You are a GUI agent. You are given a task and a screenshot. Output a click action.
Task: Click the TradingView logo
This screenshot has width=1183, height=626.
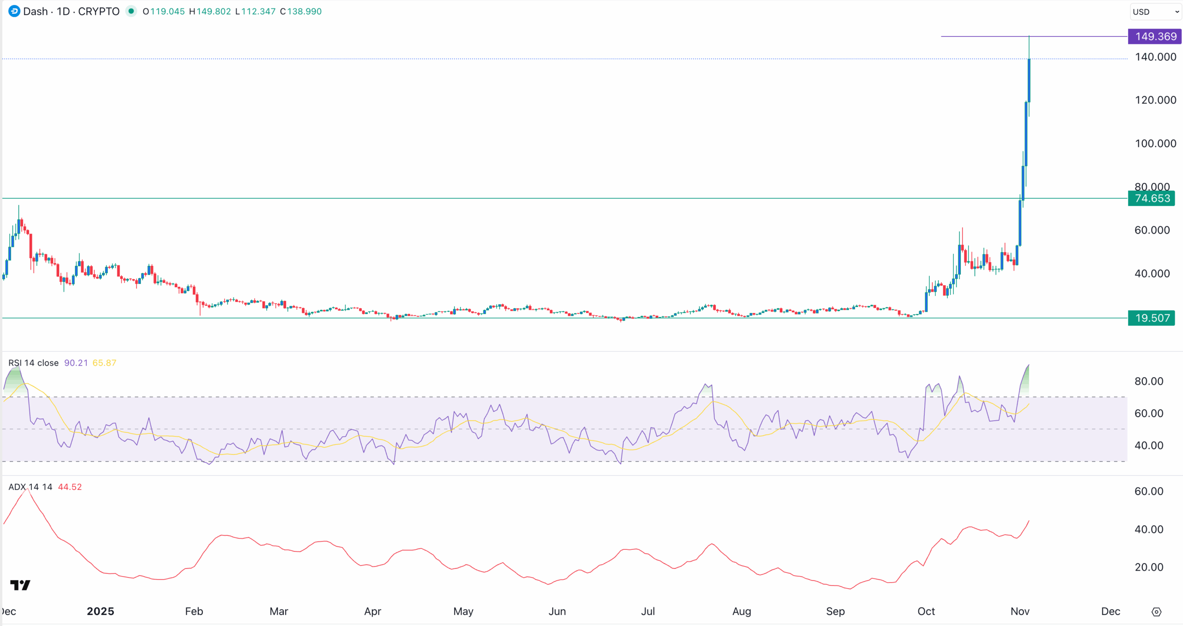[x=20, y=585]
